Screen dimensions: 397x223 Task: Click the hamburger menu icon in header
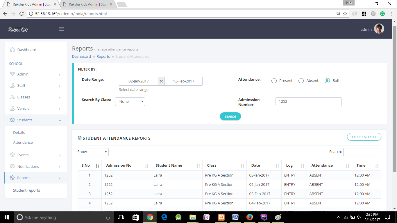coord(61,29)
